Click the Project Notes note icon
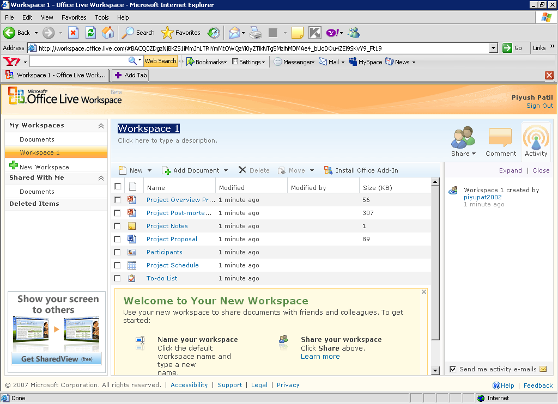The height and width of the screenshot is (404, 558). [132, 226]
